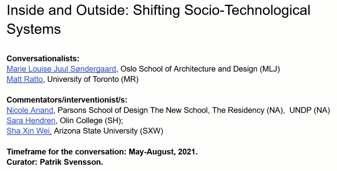Open Sara Hendren's profile link
Image resolution: width=337 pixels, height=171 pixels.
click(31, 121)
